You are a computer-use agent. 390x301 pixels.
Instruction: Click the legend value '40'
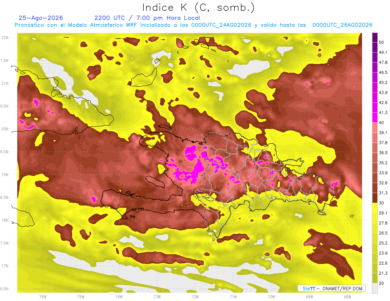point(382,123)
